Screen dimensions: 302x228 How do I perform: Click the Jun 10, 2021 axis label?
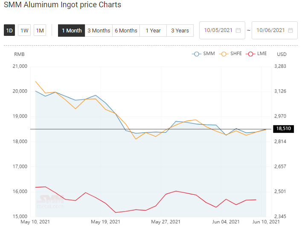tap(266, 222)
